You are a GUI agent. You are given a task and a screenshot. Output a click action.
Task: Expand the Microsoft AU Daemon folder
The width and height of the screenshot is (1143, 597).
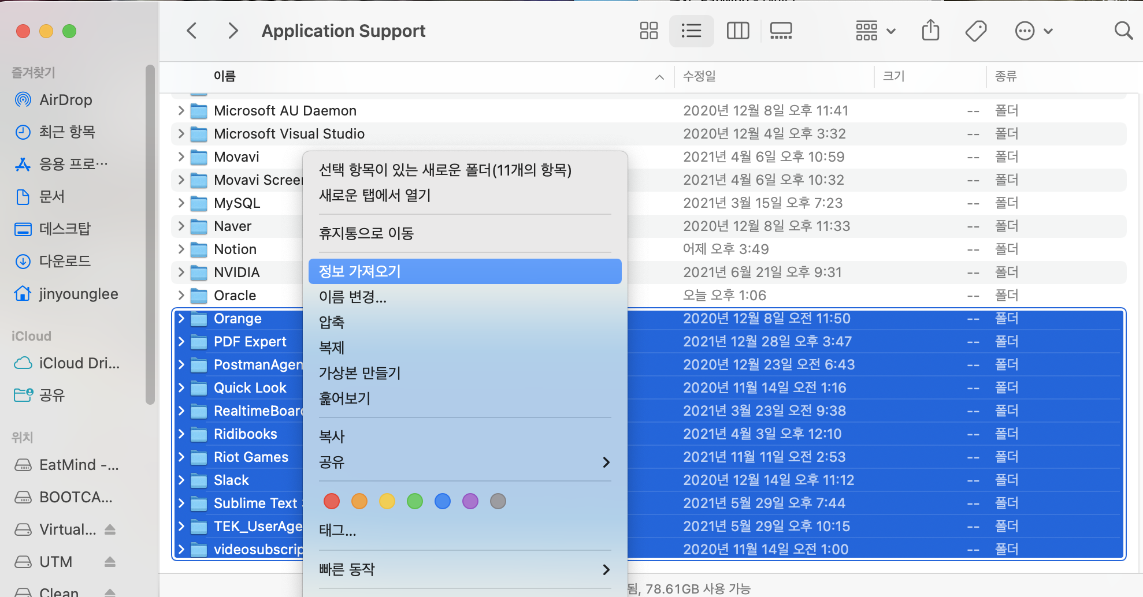[x=181, y=110]
